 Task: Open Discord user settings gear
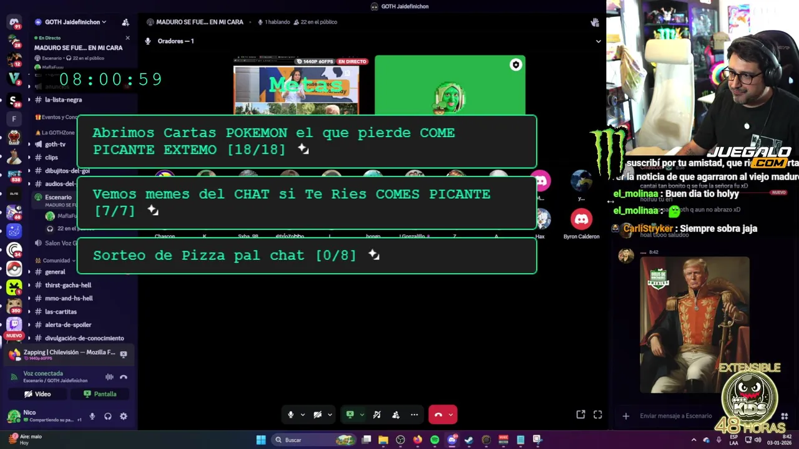[x=124, y=416]
